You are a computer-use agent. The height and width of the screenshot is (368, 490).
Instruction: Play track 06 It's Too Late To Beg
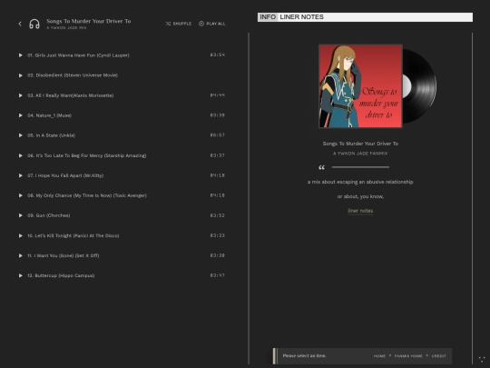20,155
